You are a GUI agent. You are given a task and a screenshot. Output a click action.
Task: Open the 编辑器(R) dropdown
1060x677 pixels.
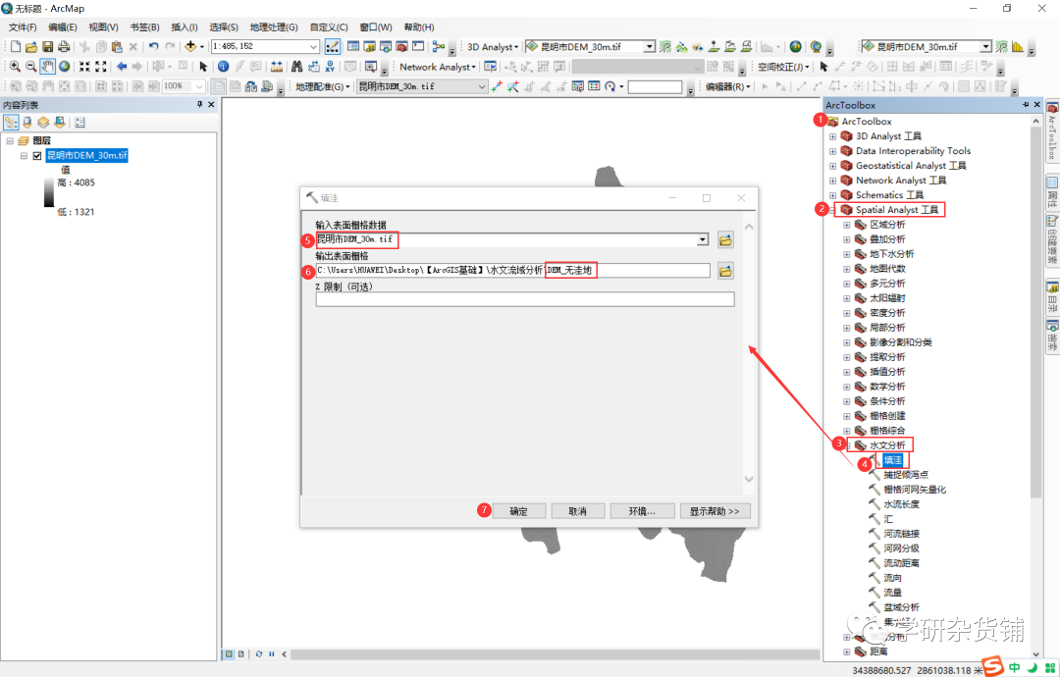727,86
